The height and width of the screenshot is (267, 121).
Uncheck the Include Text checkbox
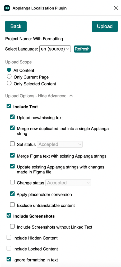pyautogui.click(x=9, y=106)
